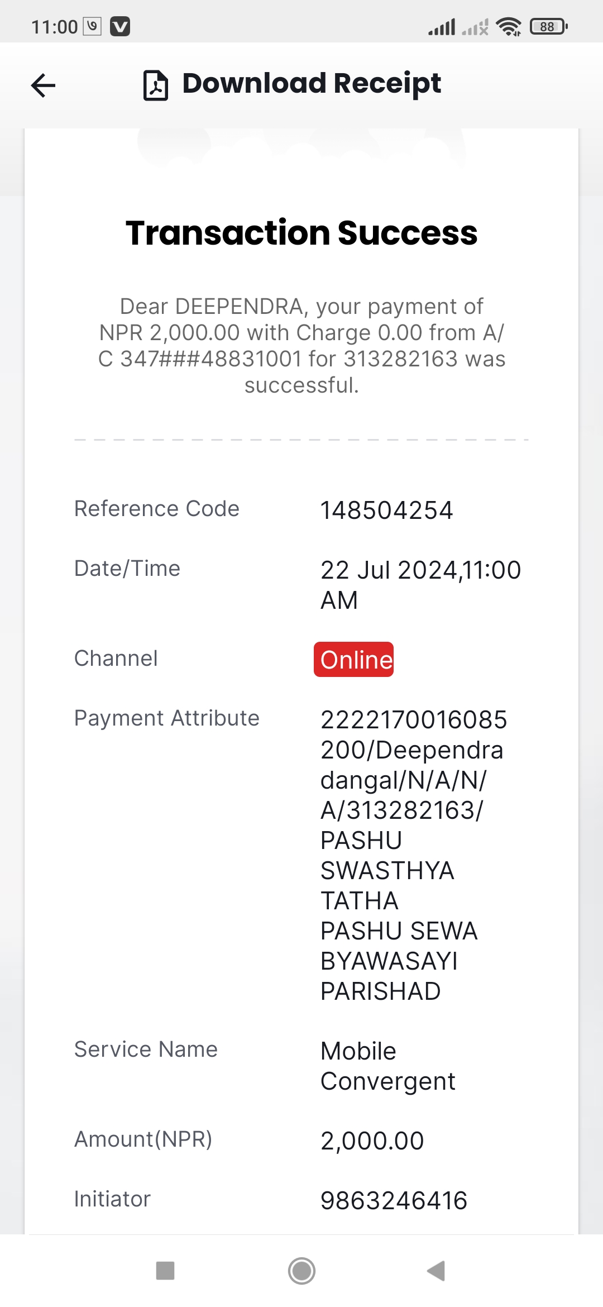
Task: Tap the initiator number 9863246416
Action: [394, 1200]
